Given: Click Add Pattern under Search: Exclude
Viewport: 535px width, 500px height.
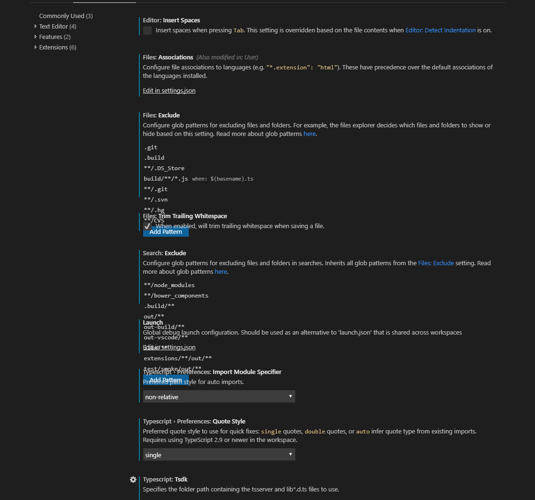Looking at the screenshot, I should click(x=165, y=380).
